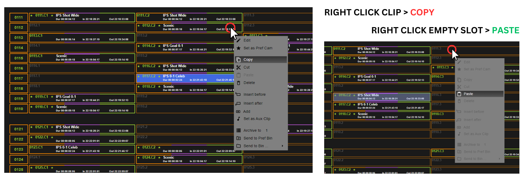Click row number button 0121
Image resolution: width=525 pixels, height=180 pixels.
point(19,129)
